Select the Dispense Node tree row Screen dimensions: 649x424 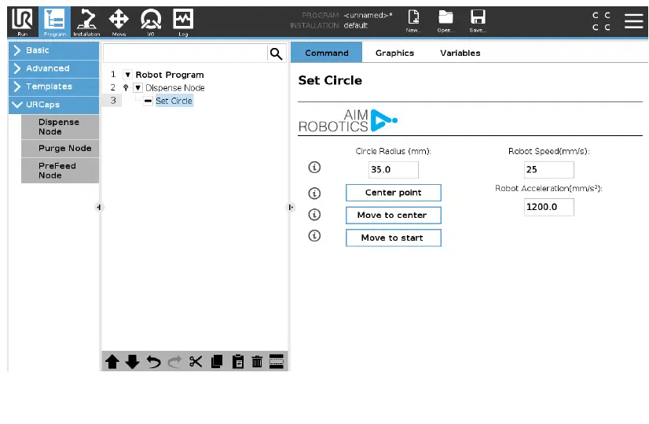pos(174,88)
